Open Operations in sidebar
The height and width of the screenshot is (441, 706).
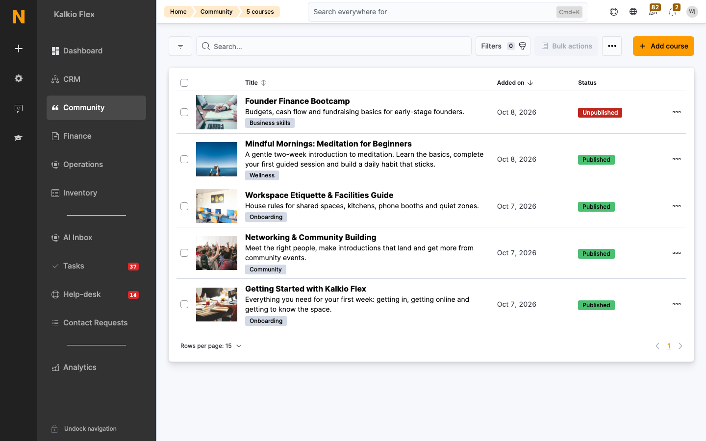96,165
